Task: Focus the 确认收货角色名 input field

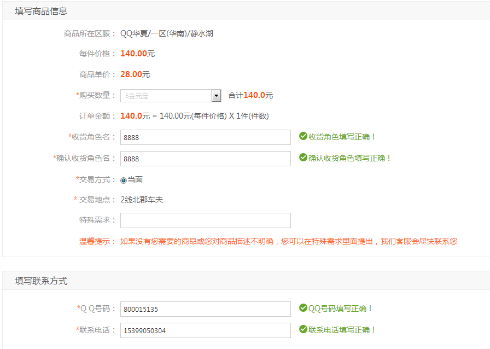Action: (x=205, y=159)
